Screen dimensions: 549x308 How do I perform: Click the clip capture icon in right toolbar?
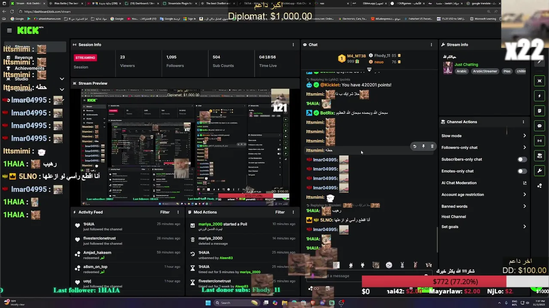coord(540,81)
